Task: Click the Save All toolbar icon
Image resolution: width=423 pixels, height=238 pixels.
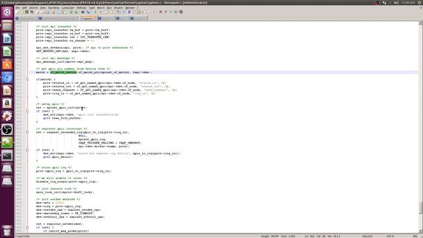Action: click(x=32, y=12)
